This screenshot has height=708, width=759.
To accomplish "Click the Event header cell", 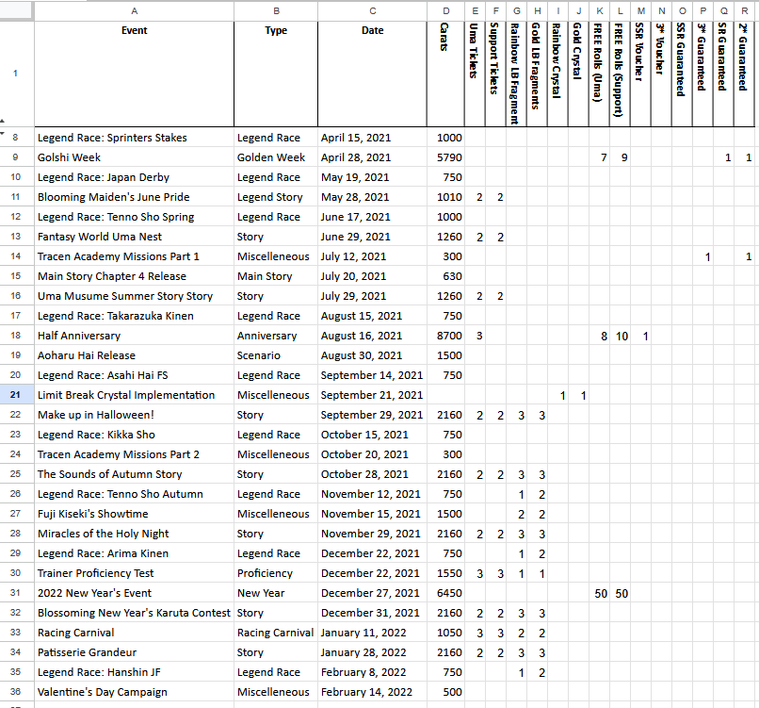I will pos(134,74).
